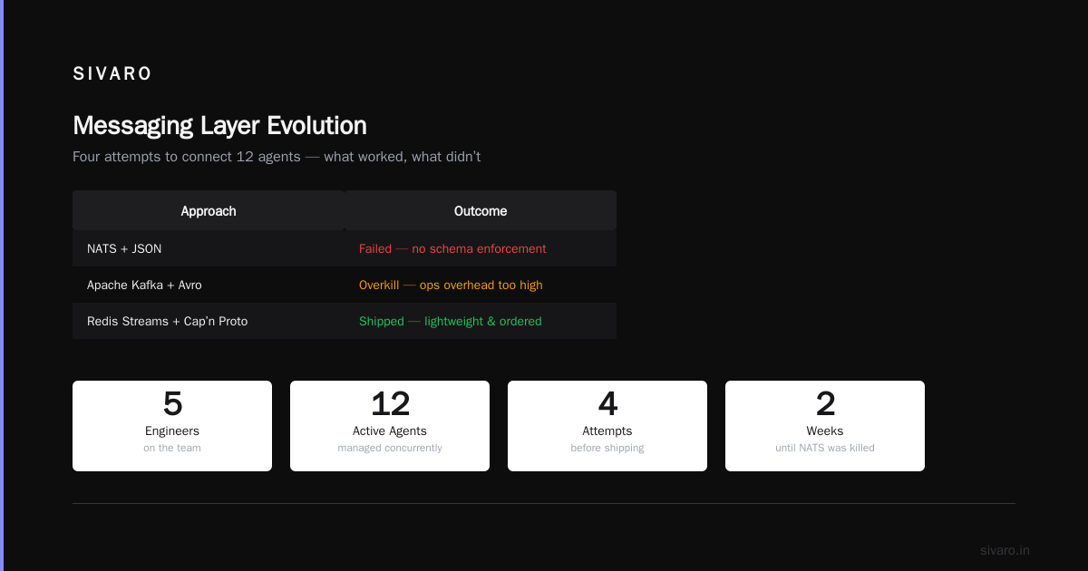
Task: Click the Approach column header
Action: point(209,210)
